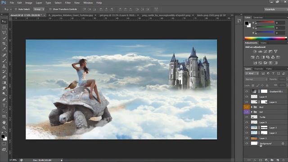Click the red R color slider
Screen dimensions: 288x162
[x=265, y=22]
